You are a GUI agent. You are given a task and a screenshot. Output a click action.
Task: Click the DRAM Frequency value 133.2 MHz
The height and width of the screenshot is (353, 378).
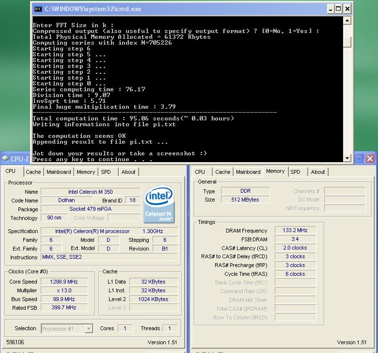point(295,230)
